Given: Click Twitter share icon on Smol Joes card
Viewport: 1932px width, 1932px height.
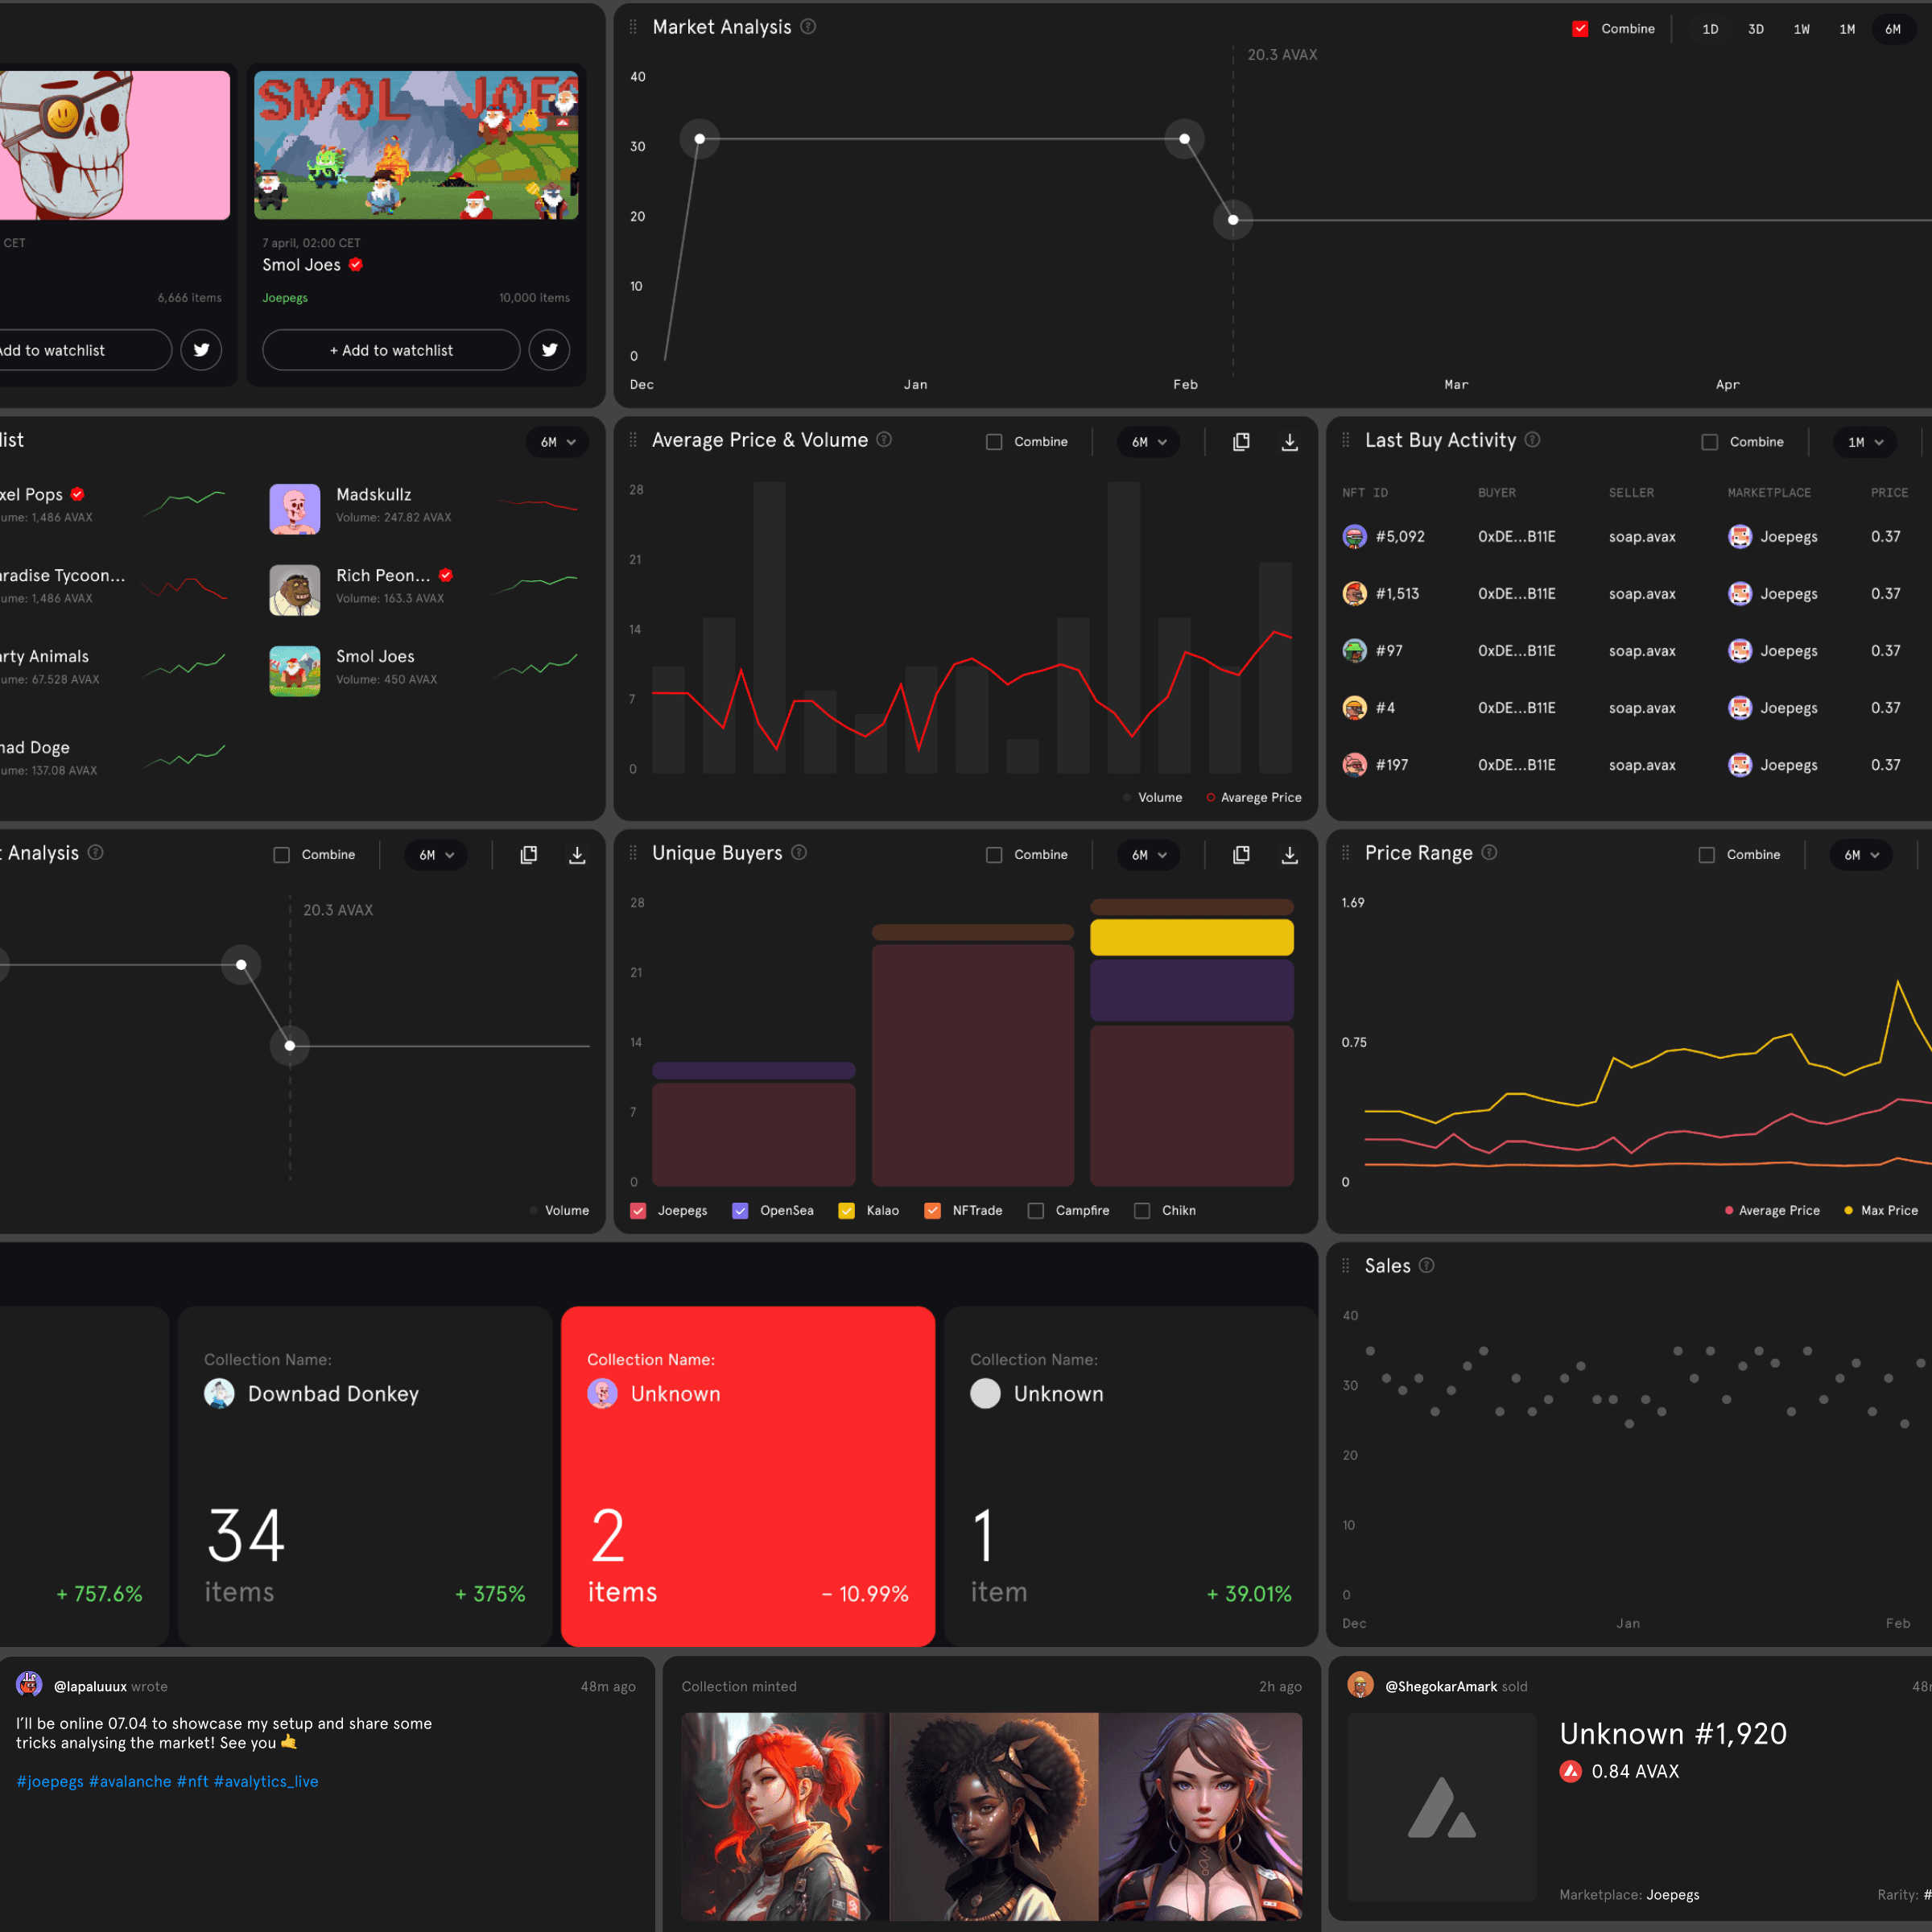Looking at the screenshot, I should tap(549, 350).
